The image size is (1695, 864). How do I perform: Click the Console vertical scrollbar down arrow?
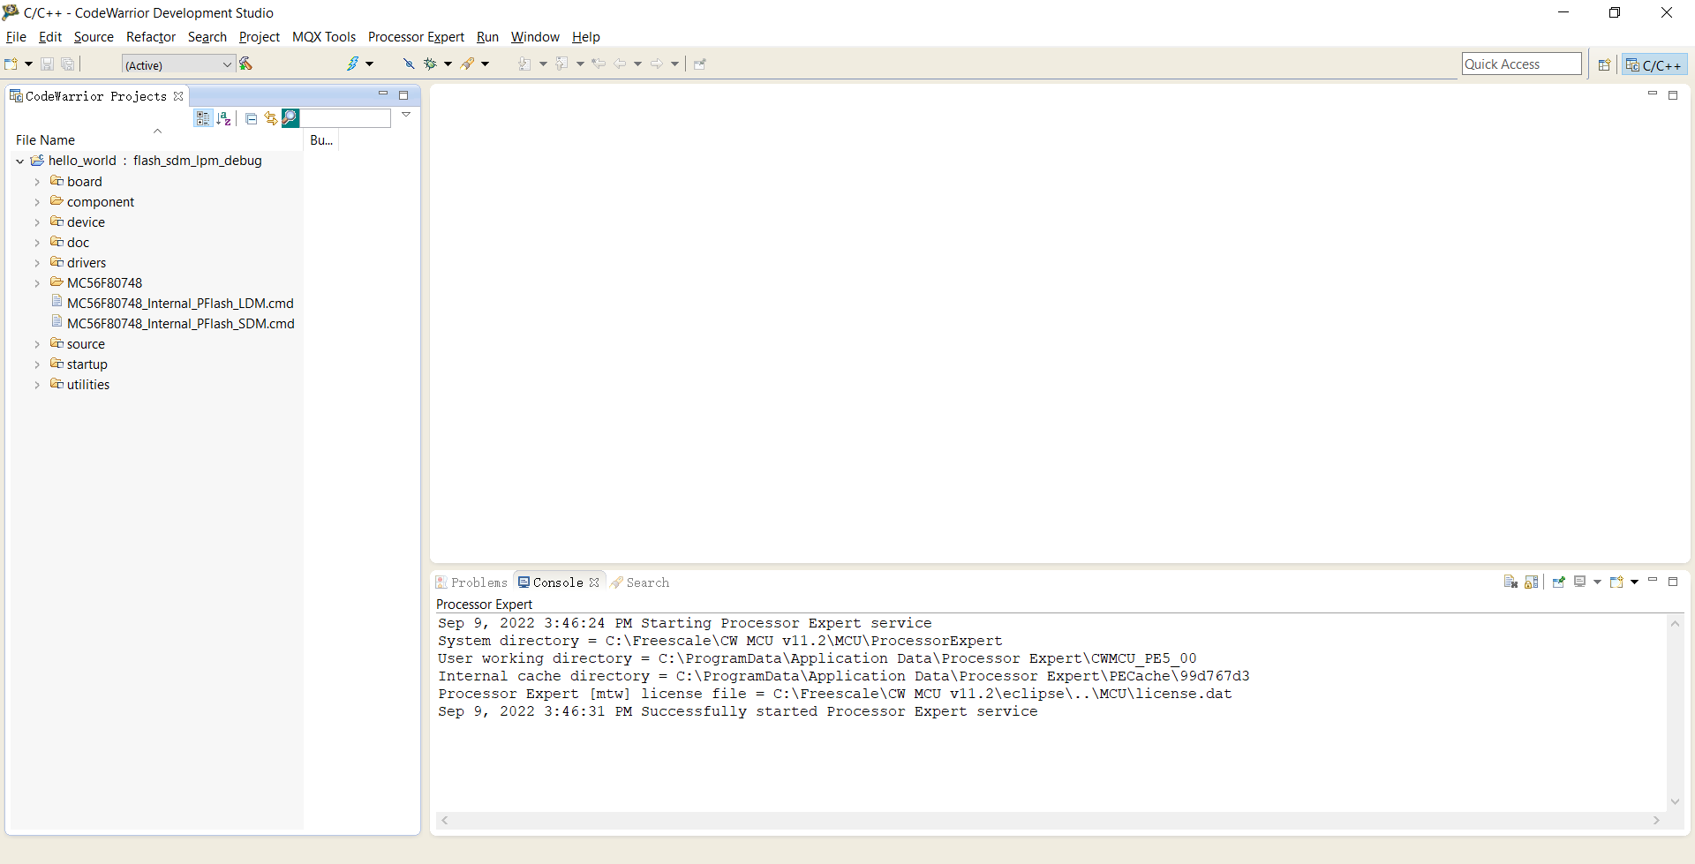click(1675, 801)
